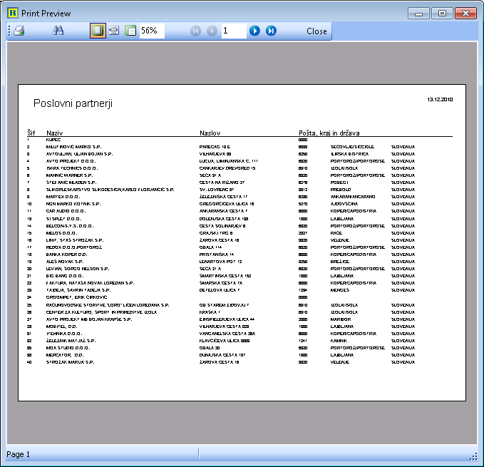Jump to the last page
Viewport: 484px width, 467px height.
point(271,31)
